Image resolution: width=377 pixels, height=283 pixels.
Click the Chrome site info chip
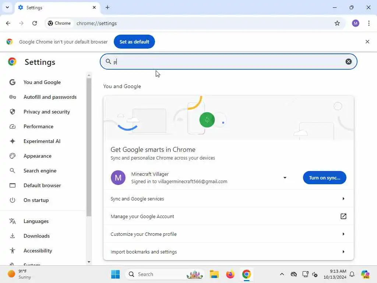[59, 23]
